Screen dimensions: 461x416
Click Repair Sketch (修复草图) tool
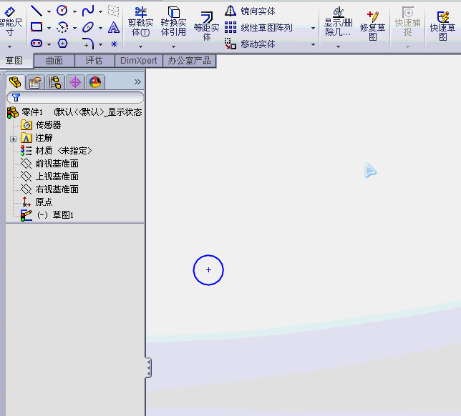372,26
